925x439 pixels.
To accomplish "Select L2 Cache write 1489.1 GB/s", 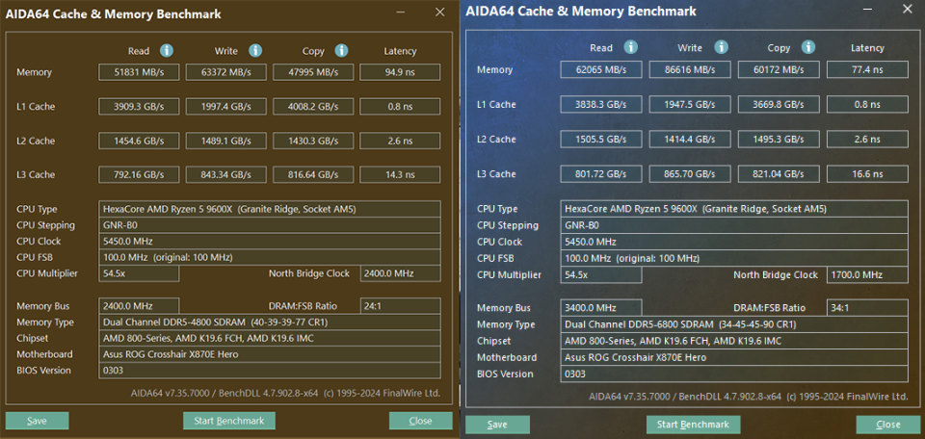I will tap(226, 141).
